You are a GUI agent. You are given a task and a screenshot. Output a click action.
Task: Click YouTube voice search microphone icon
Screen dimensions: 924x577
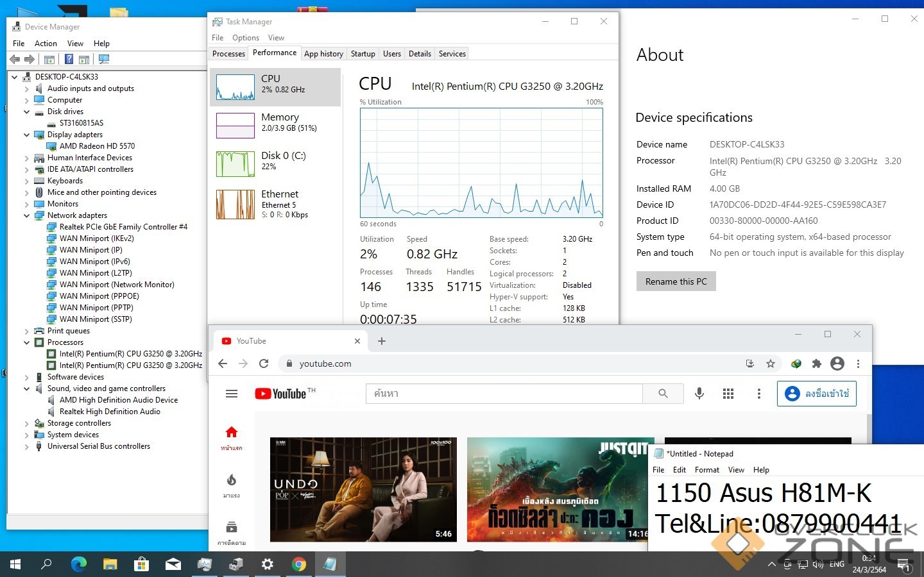tap(699, 394)
